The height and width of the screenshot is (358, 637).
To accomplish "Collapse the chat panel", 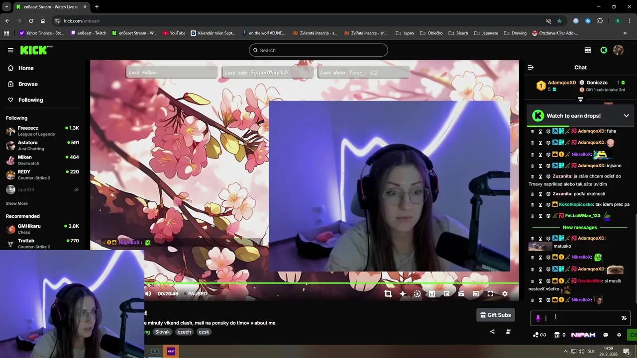I will point(531,68).
